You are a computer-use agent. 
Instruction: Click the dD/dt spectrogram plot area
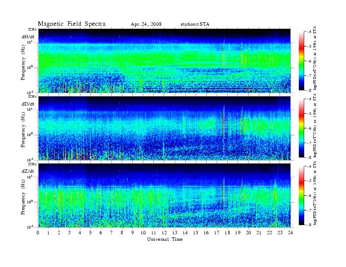click(164, 128)
